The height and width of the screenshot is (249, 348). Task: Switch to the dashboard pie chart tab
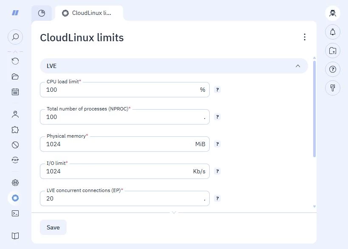(42, 13)
